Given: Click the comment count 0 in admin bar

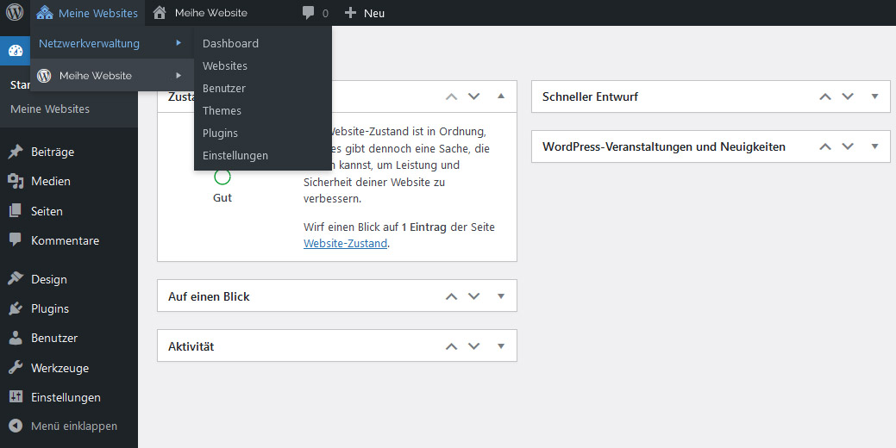Looking at the screenshot, I should [x=326, y=13].
